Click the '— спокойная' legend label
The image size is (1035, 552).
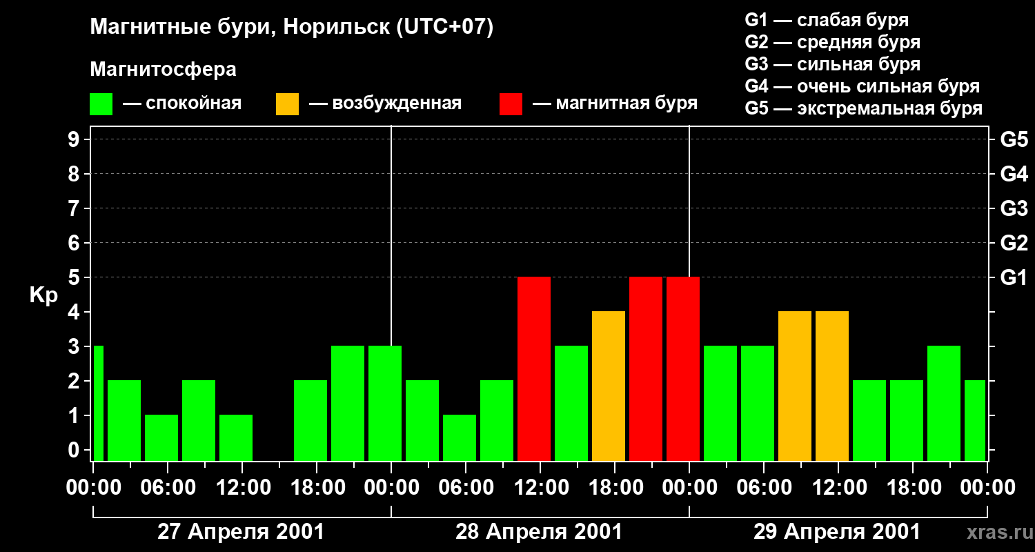(x=182, y=103)
